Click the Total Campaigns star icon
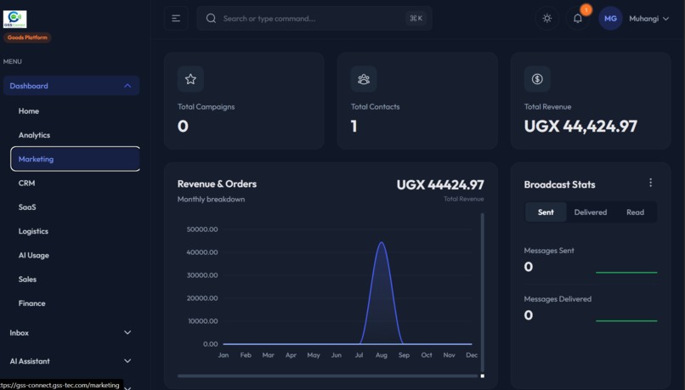685x390 pixels. tap(190, 79)
